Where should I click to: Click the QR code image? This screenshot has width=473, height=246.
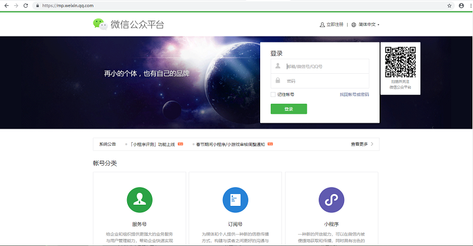[x=400, y=62]
